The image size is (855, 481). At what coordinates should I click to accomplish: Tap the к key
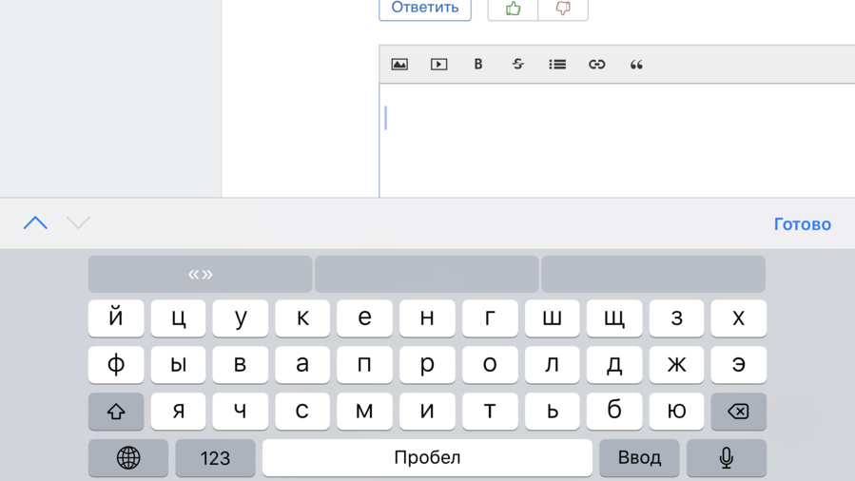pos(302,318)
